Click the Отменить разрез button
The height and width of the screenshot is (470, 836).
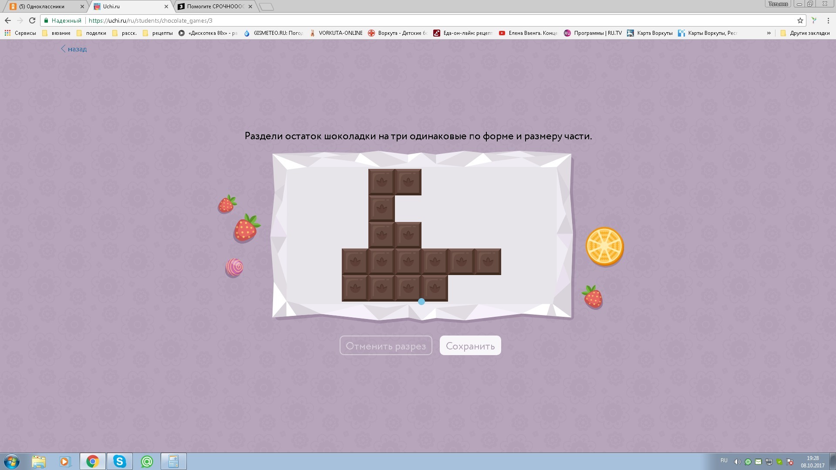pyautogui.click(x=385, y=346)
